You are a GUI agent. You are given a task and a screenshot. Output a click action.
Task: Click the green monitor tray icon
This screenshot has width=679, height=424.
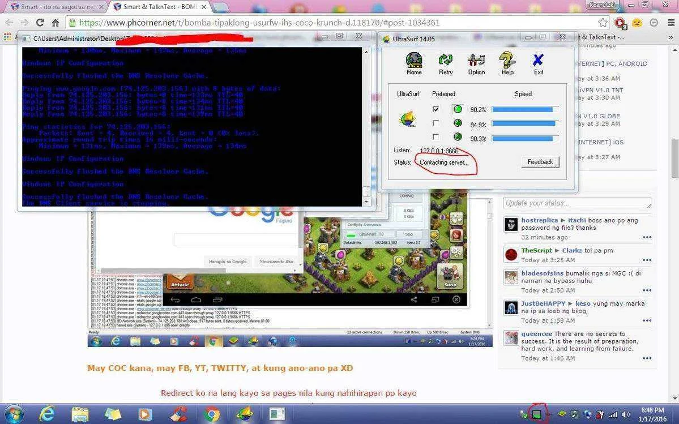[537, 415]
